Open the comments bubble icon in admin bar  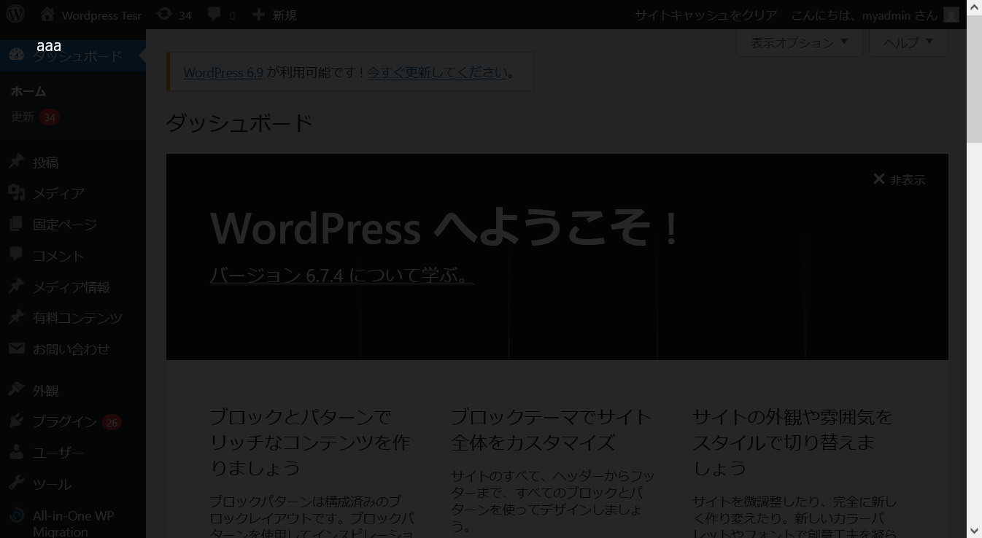point(214,15)
